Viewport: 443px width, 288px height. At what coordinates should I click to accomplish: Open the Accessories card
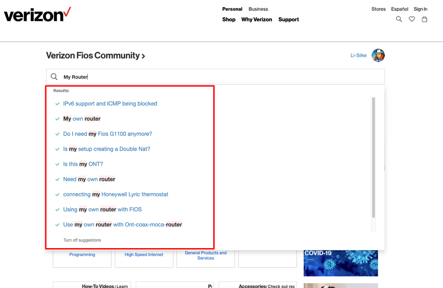point(258,284)
